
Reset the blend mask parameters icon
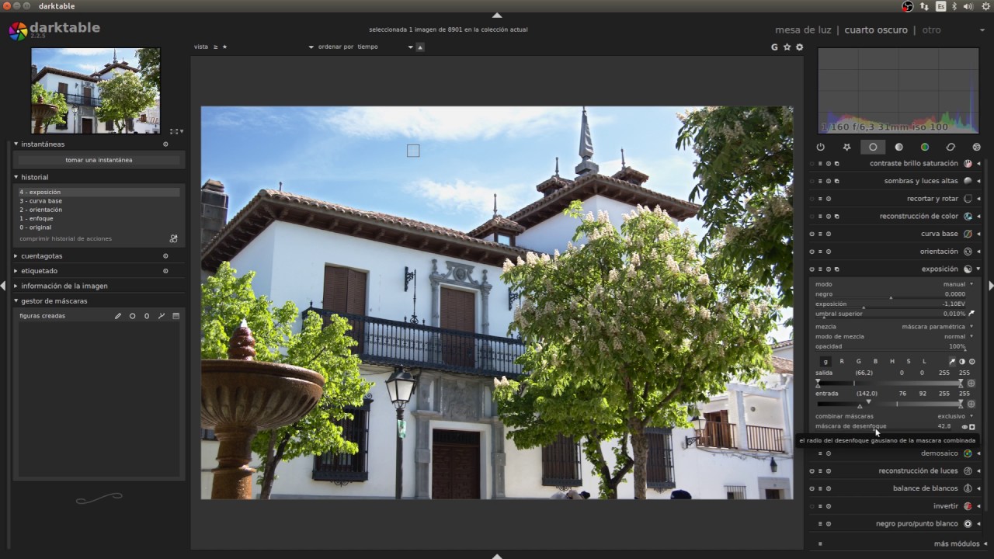point(971,361)
